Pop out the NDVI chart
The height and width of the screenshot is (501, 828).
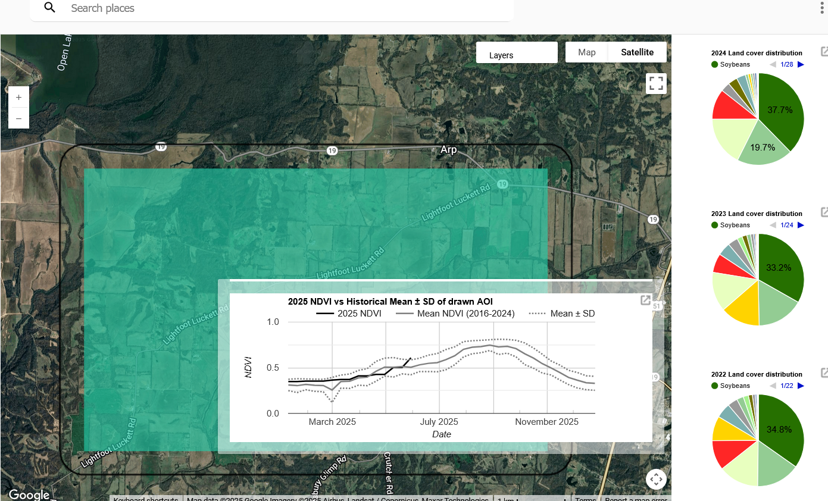pyautogui.click(x=645, y=300)
